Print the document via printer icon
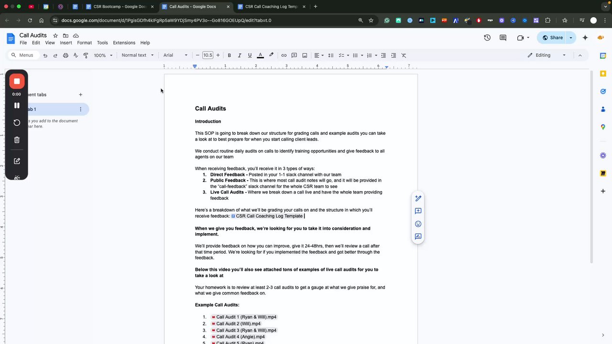 [x=66, y=55]
